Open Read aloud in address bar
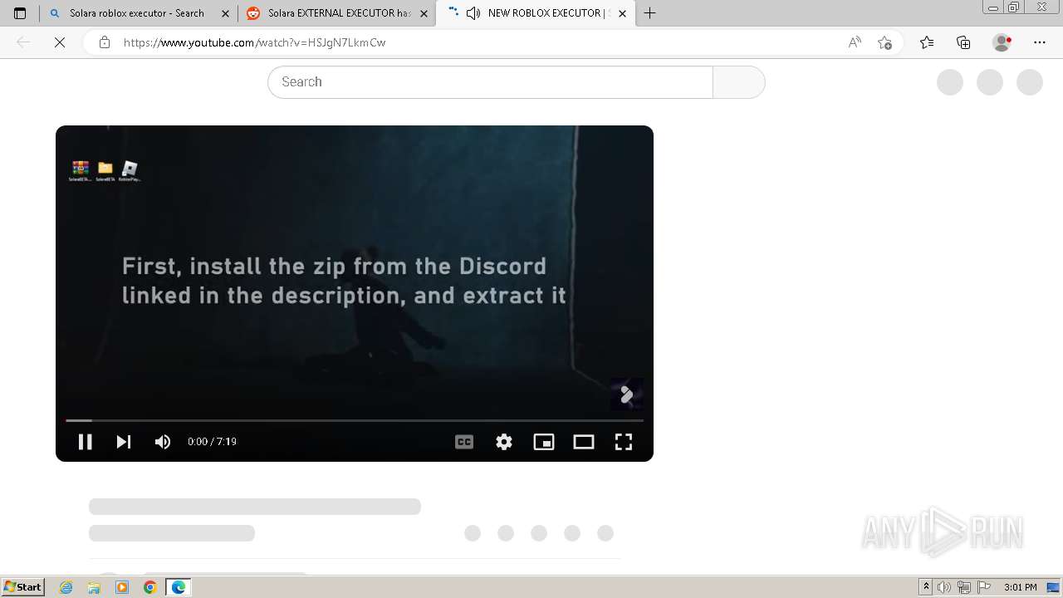Image resolution: width=1063 pixels, height=598 pixels. tap(855, 42)
